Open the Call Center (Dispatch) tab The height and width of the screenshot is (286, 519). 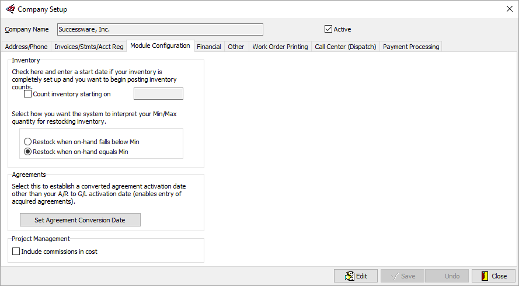[x=346, y=47]
